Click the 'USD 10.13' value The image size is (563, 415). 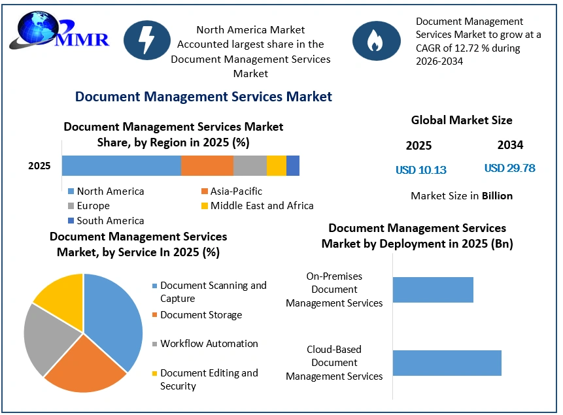(421, 170)
